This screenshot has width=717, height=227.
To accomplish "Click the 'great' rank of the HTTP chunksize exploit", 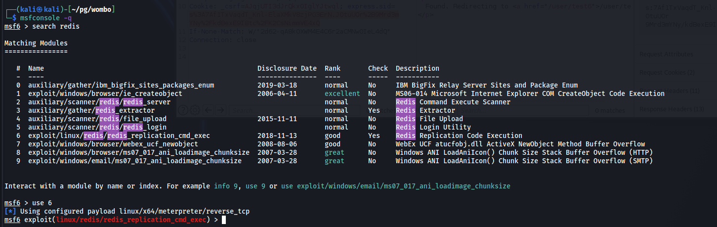I will point(335,152).
